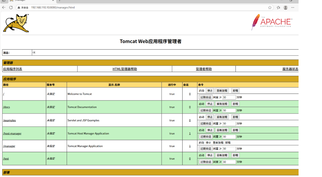Stop the /test application

pyautogui.click(x=210, y=155)
